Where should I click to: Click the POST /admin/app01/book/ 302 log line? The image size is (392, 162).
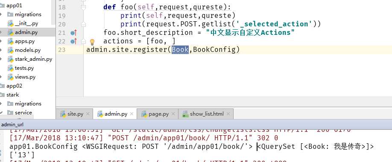pyautogui.click(x=144, y=138)
